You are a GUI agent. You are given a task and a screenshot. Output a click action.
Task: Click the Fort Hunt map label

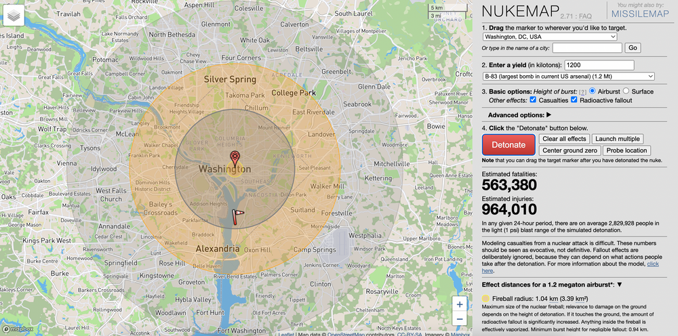[x=211, y=313]
